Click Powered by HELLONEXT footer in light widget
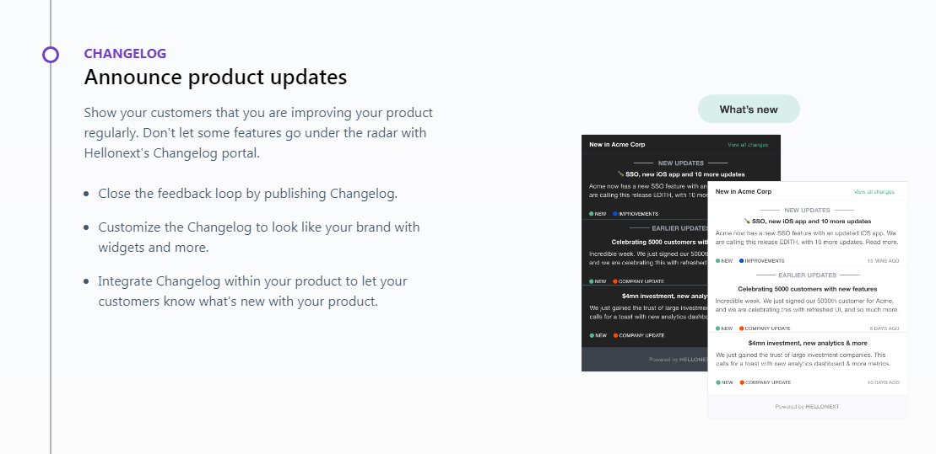 pos(807,407)
